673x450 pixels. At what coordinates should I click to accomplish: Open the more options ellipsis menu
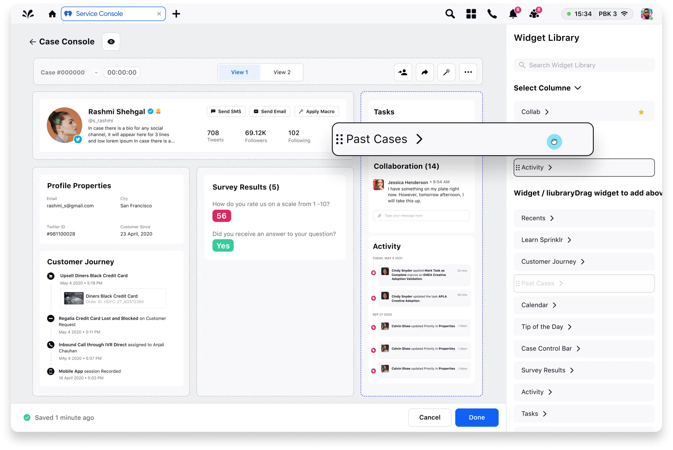(468, 72)
